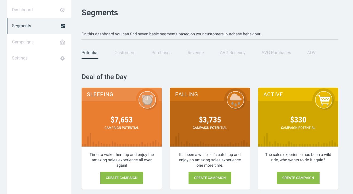Image resolution: width=353 pixels, height=194 pixels.
Task: Click the Active shopping cart icon
Action: pyautogui.click(x=324, y=100)
